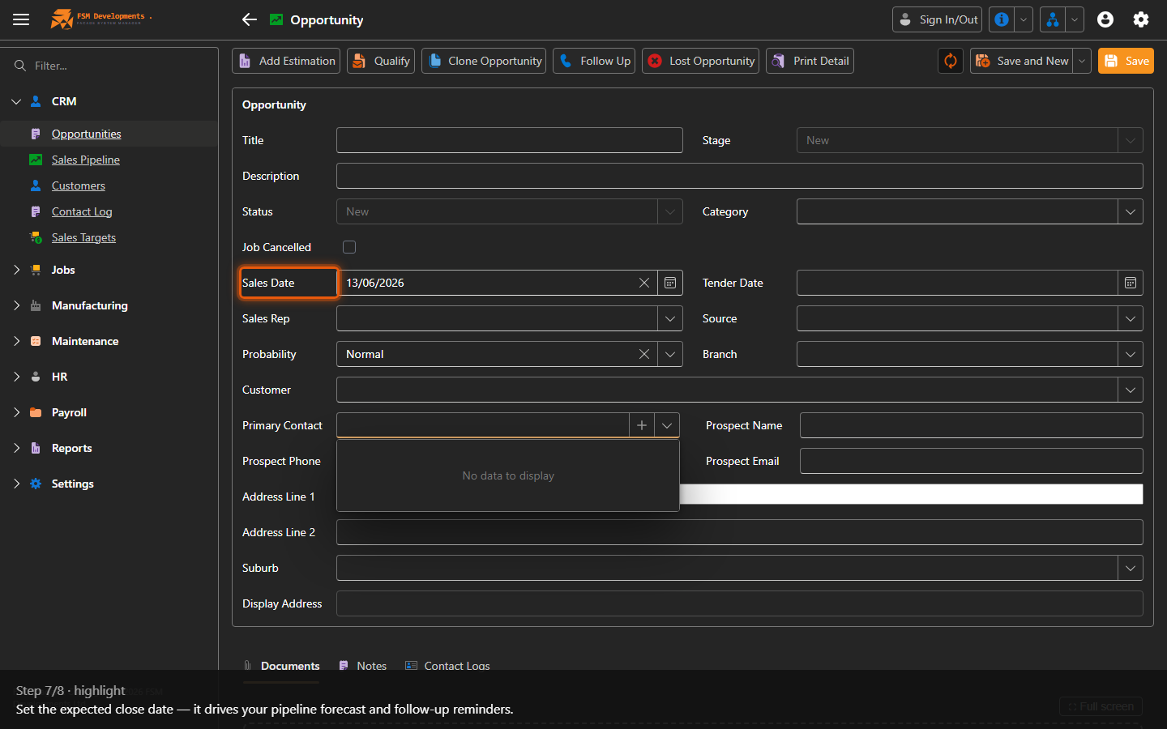This screenshot has width=1167, height=729.
Task: Click the orange refresh icon
Action: [951, 61]
